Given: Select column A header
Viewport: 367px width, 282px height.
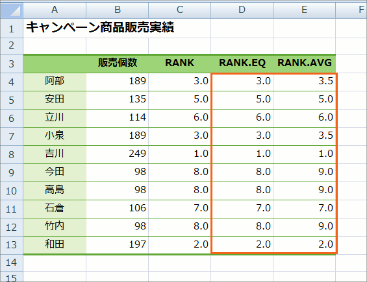Looking at the screenshot, I should tap(55, 10).
